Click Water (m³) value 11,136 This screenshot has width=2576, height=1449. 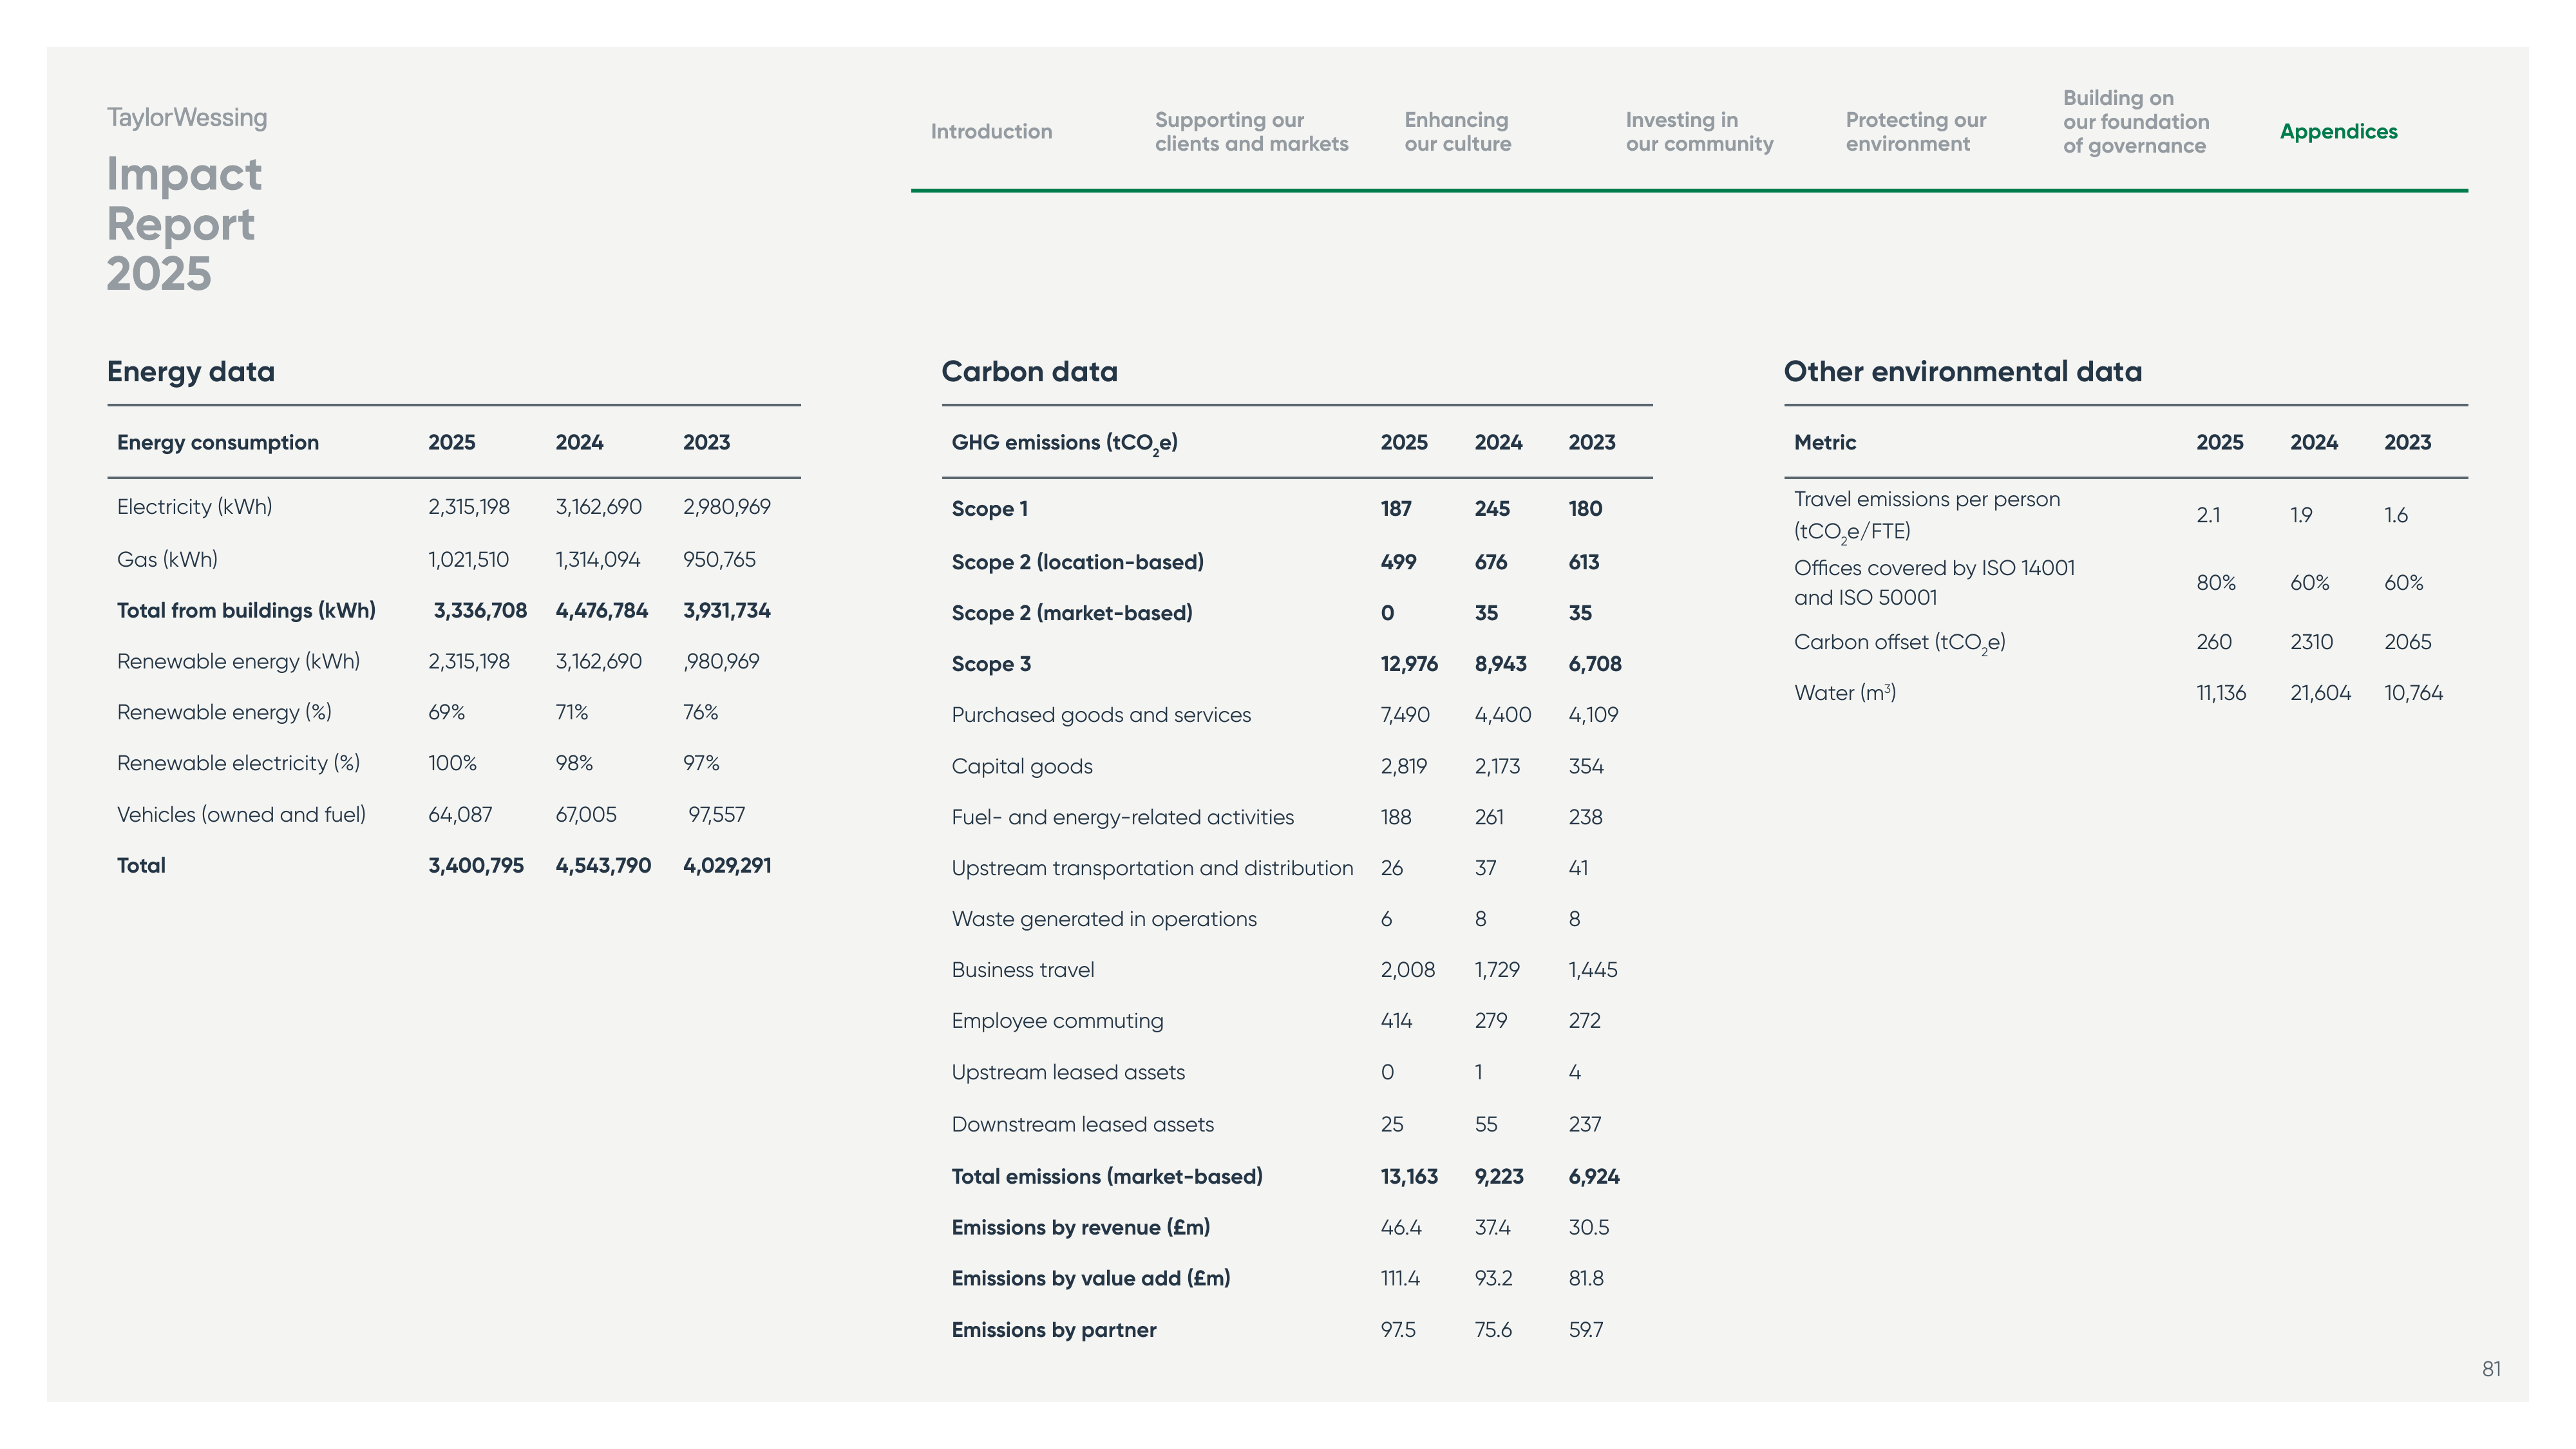(x=2220, y=693)
